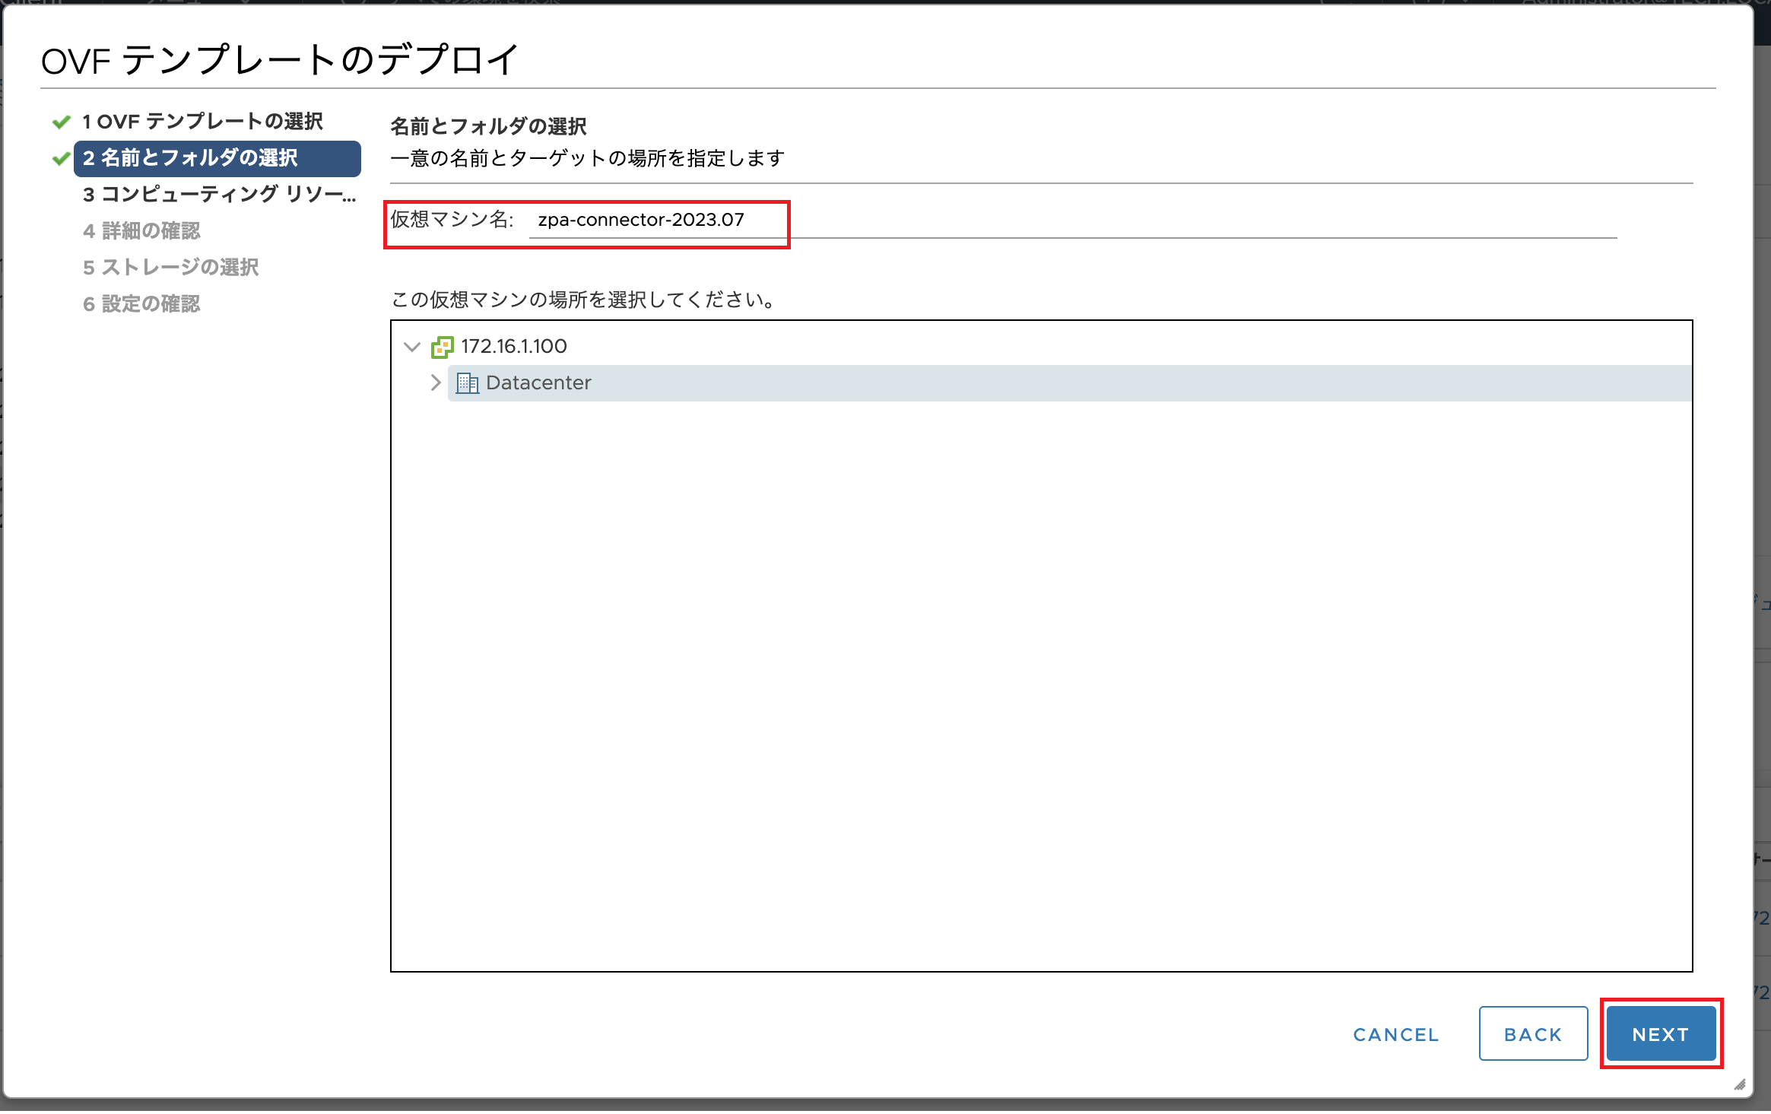
Task: Click green checkmark beside step 1
Action: click(x=61, y=122)
